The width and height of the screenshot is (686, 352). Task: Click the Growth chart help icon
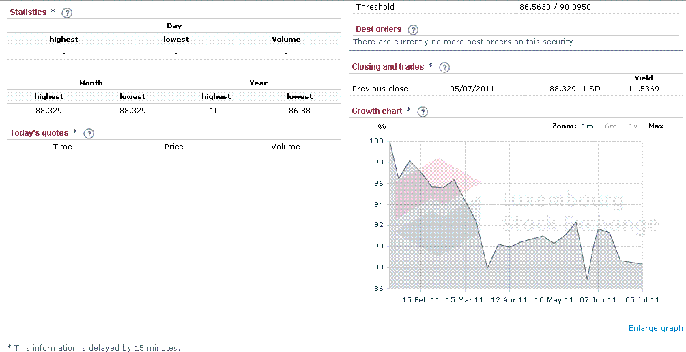point(423,112)
